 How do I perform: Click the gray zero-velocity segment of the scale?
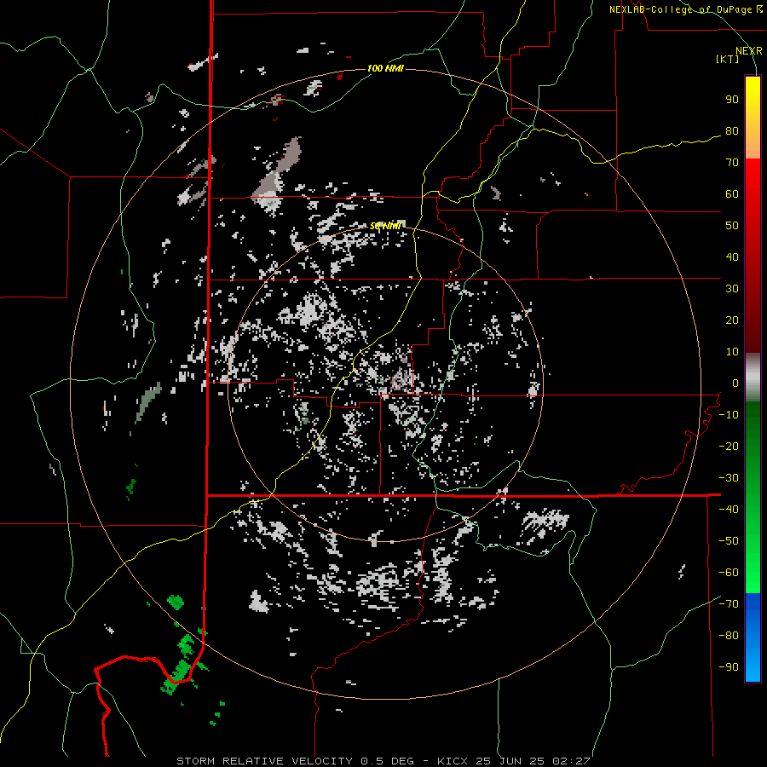click(x=753, y=377)
